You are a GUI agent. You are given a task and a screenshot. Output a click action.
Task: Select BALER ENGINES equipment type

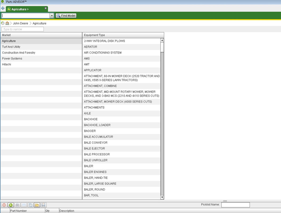pyautogui.click(x=121, y=172)
